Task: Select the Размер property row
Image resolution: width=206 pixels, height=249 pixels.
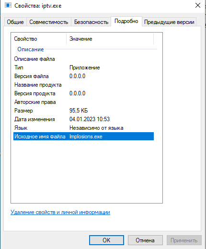Action: point(83,111)
